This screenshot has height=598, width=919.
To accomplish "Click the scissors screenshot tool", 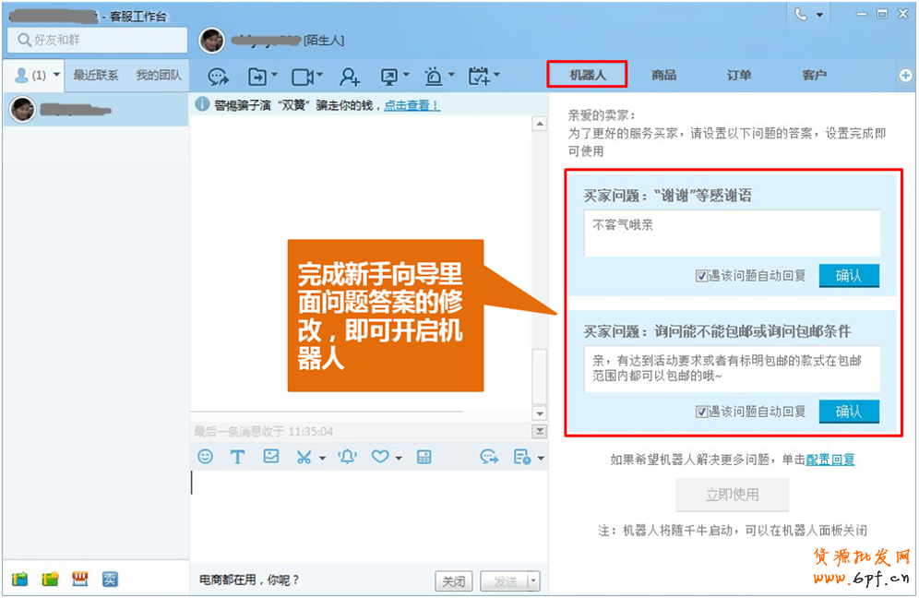I will 304,456.
